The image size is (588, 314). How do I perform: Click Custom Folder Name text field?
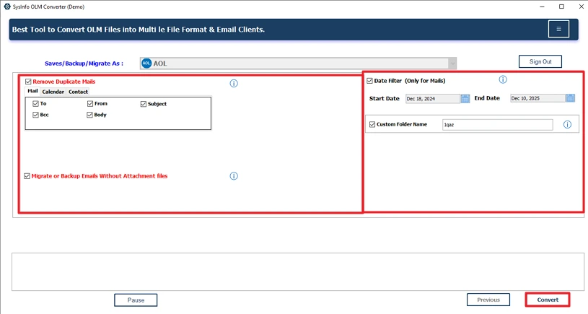(x=497, y=125)
